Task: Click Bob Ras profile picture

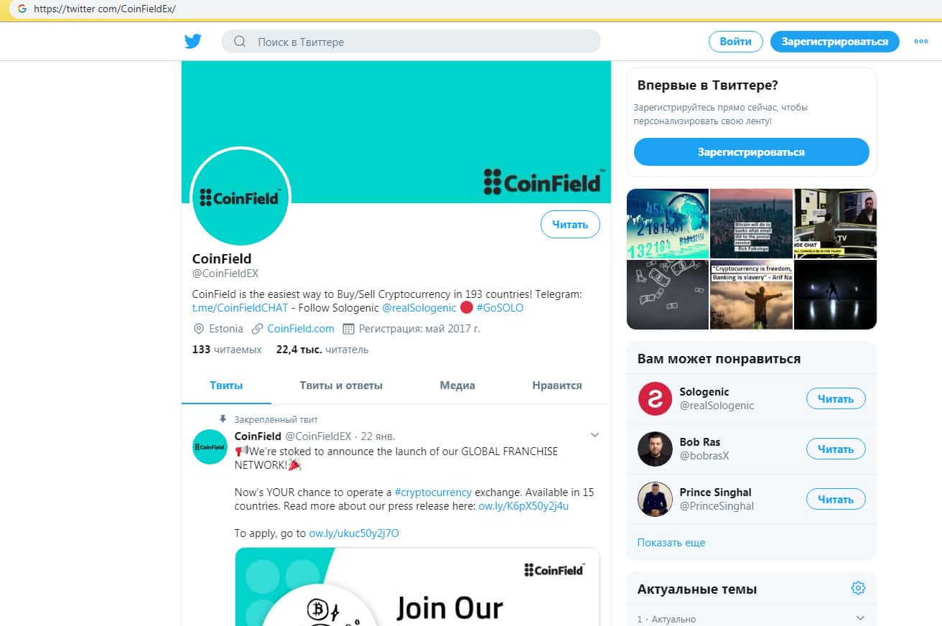Action: click(x=655, y=449)
